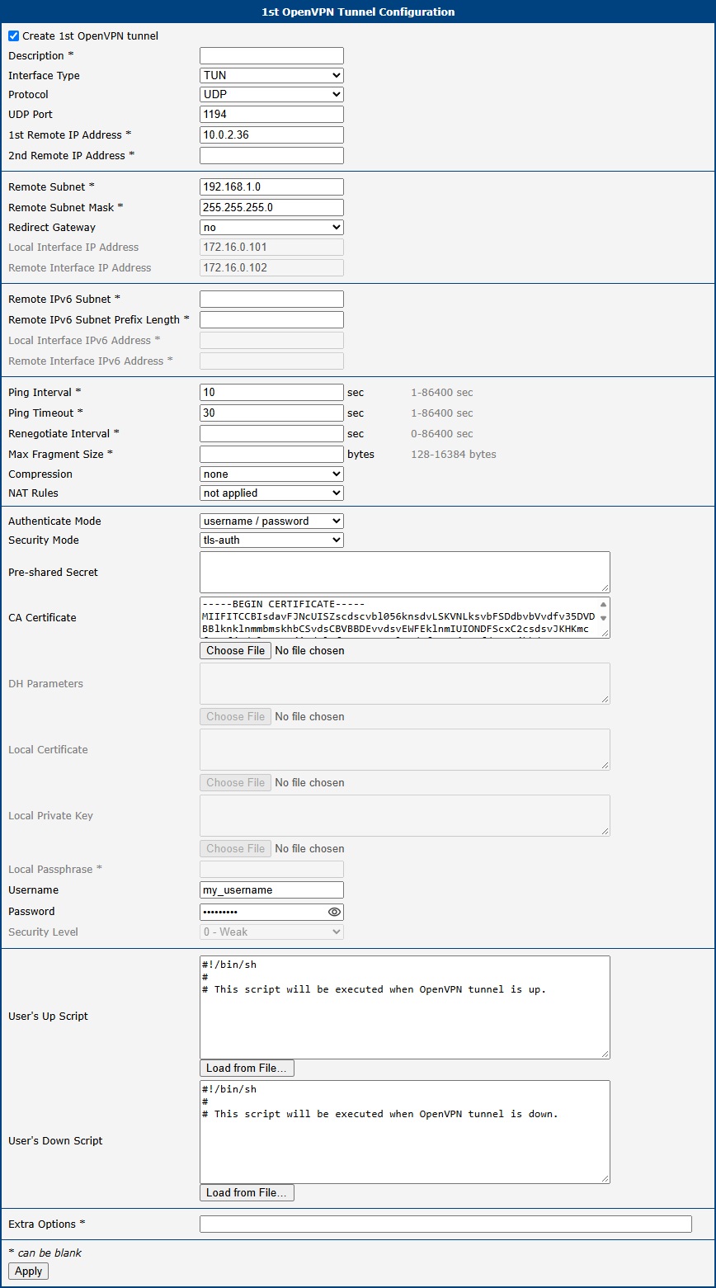716x1288 pixels.
Task: Click the Remote Subnet field
Action: (x=271, y=186)
